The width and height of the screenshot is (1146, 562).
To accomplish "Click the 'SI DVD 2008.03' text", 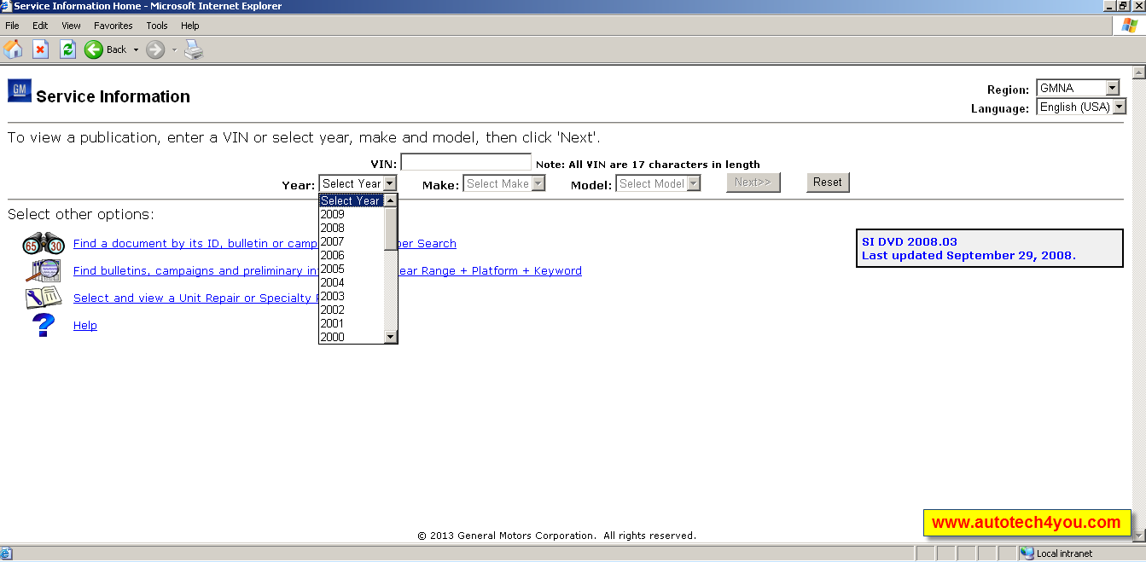I will point(910,242).
